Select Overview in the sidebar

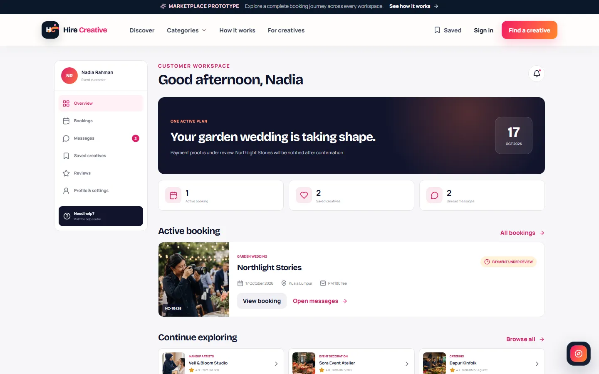[101, 103]
